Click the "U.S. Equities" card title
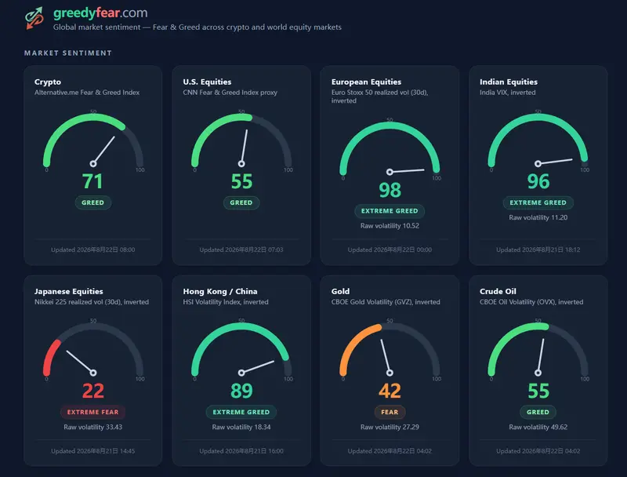 207,82
